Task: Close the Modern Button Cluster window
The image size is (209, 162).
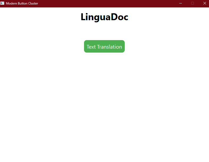Action: pyautogui.click(x=204, y=3)
